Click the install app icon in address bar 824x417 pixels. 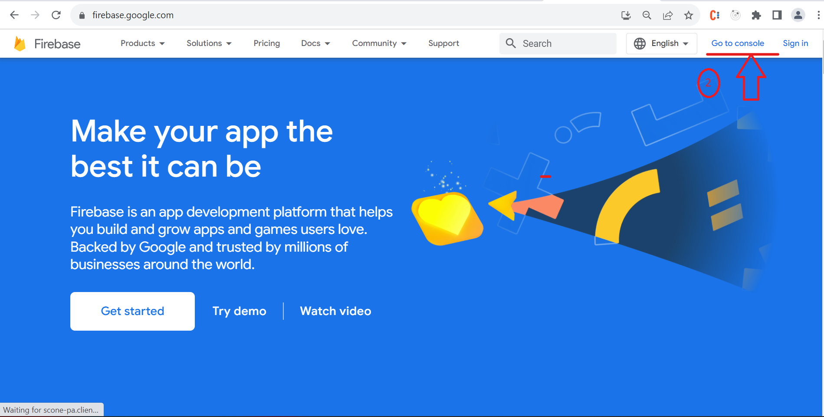click(626, 16)
